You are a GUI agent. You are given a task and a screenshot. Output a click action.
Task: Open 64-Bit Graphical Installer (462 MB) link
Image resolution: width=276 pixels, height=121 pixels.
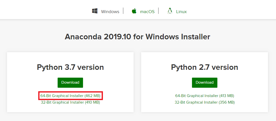click(x=70, y=96)
